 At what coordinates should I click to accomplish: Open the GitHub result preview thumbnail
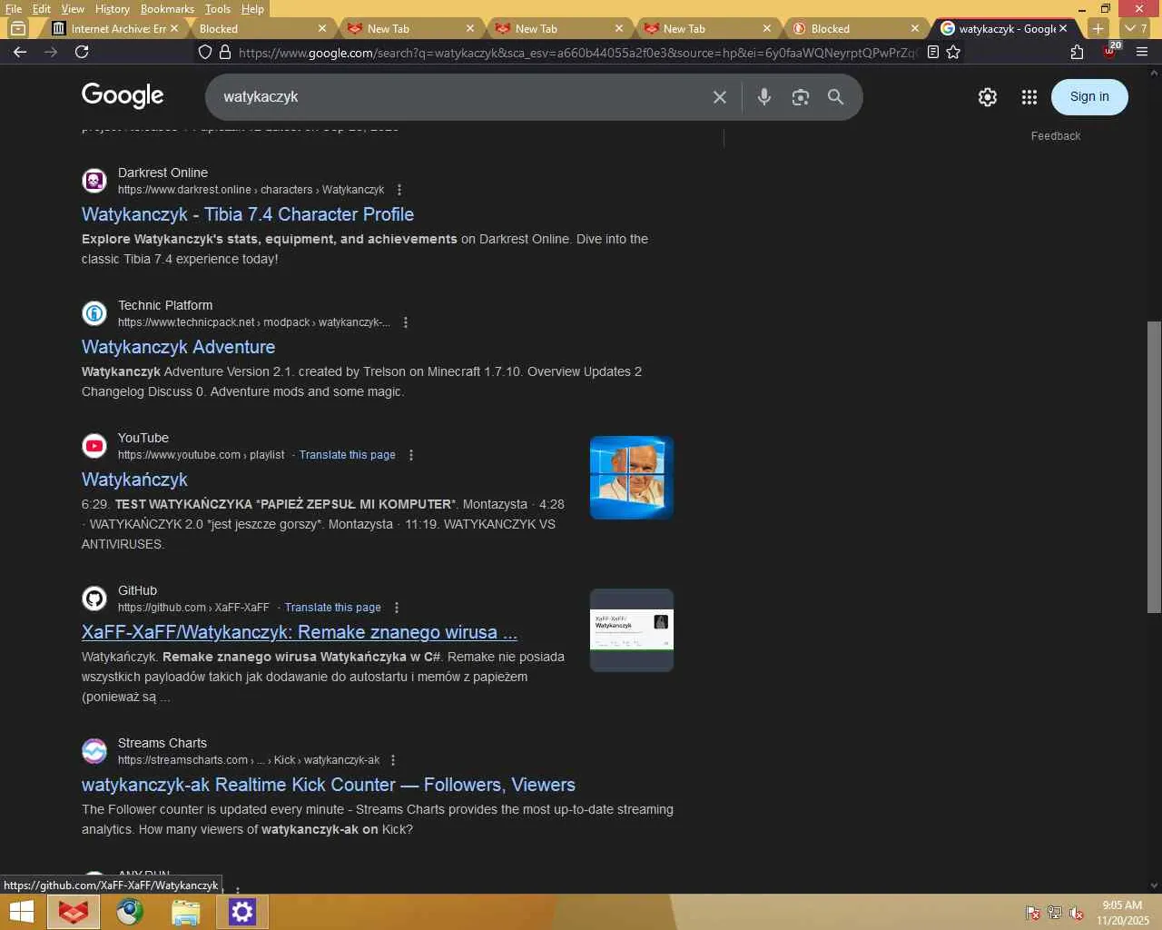click(632, 630)
